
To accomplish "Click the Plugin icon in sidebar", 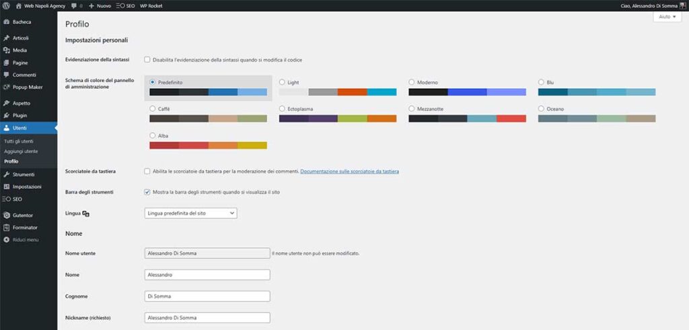I will coord(6,115).
